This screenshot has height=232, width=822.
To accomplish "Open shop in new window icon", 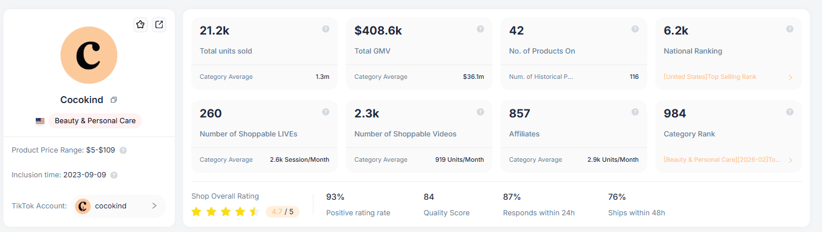I will (159, 24).
